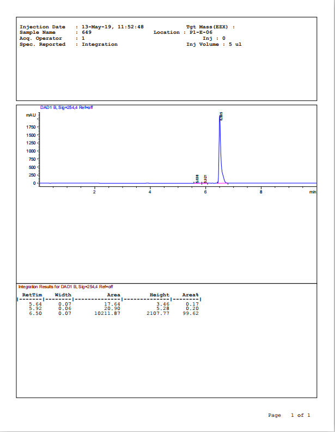Click the Integration Results table heading
The image size is (335, 432).
tap(65, 287)
